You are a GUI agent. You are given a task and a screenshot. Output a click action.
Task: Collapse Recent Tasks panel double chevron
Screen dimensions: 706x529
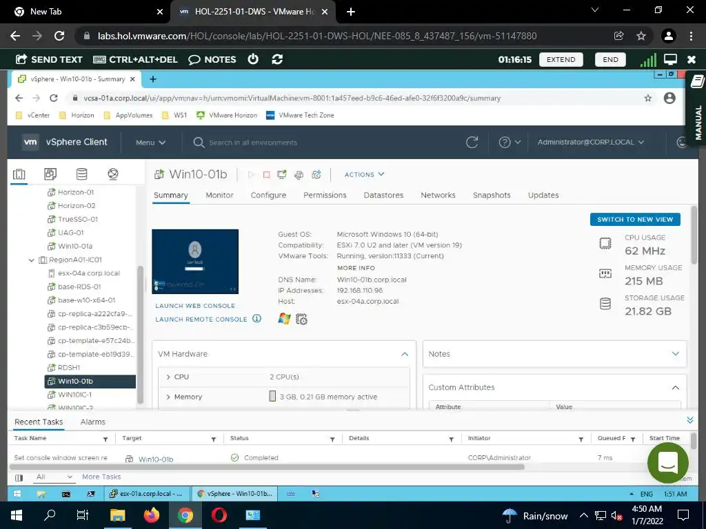[x=689, y=420]
